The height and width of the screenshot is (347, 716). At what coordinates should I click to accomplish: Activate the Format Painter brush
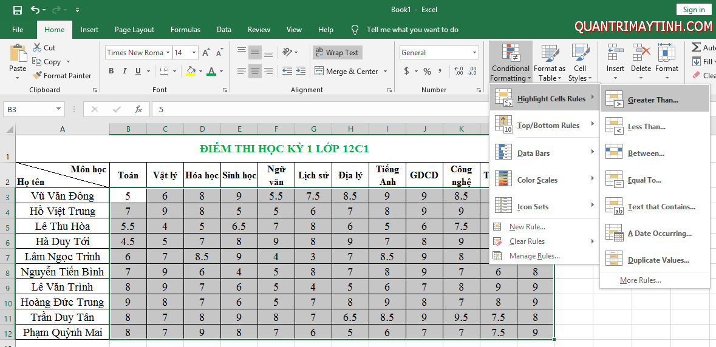click(37, 75)
